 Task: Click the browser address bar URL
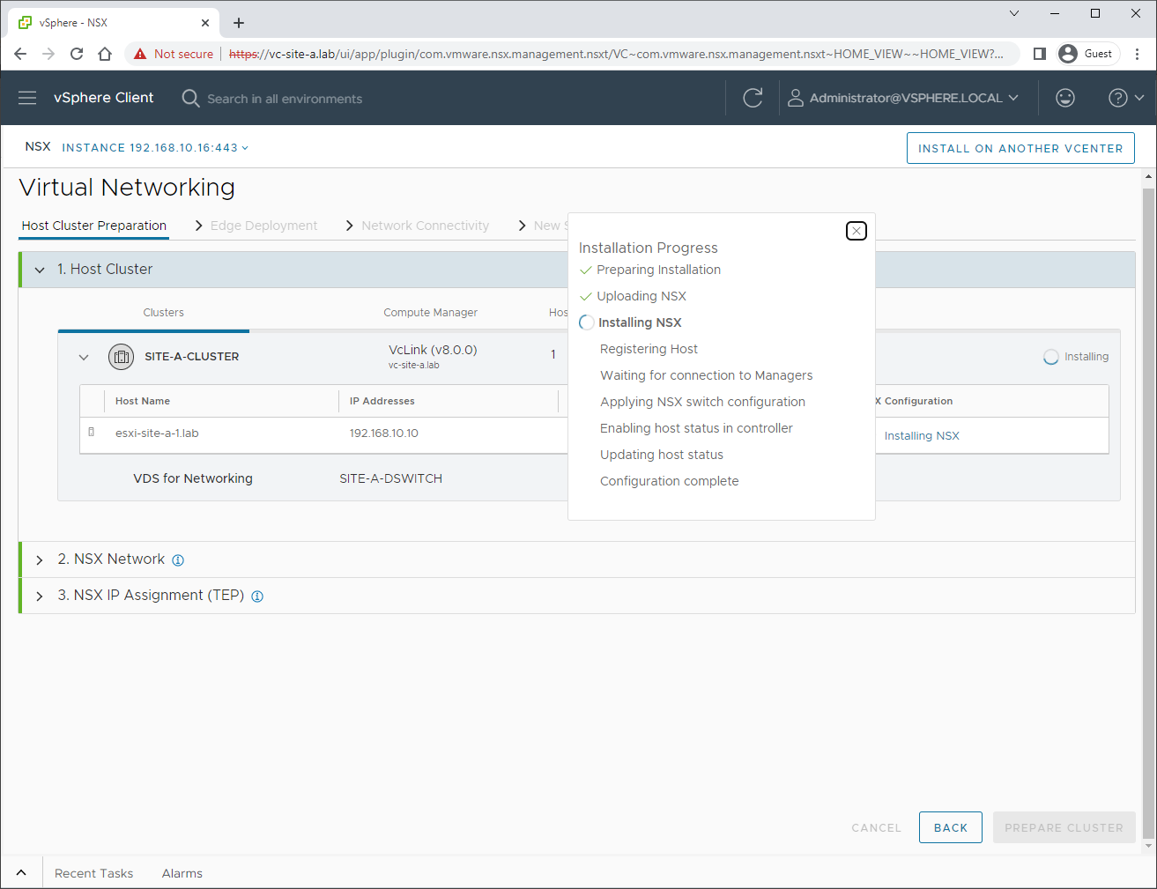[616, 54]
